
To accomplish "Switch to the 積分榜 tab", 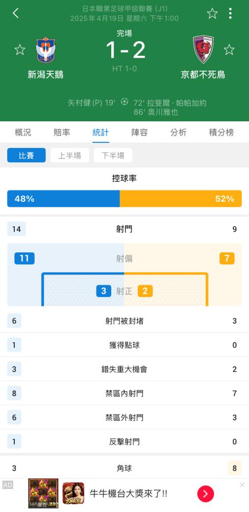I will point(221,133).
